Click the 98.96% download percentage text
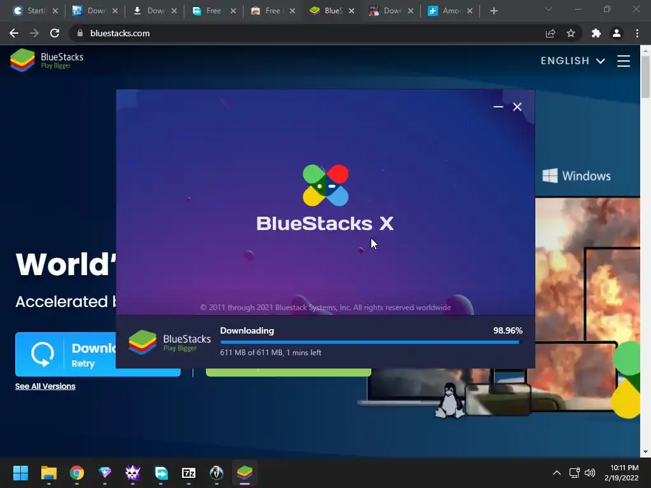Viewport: 651px width, 488px height. pos(507,330)
